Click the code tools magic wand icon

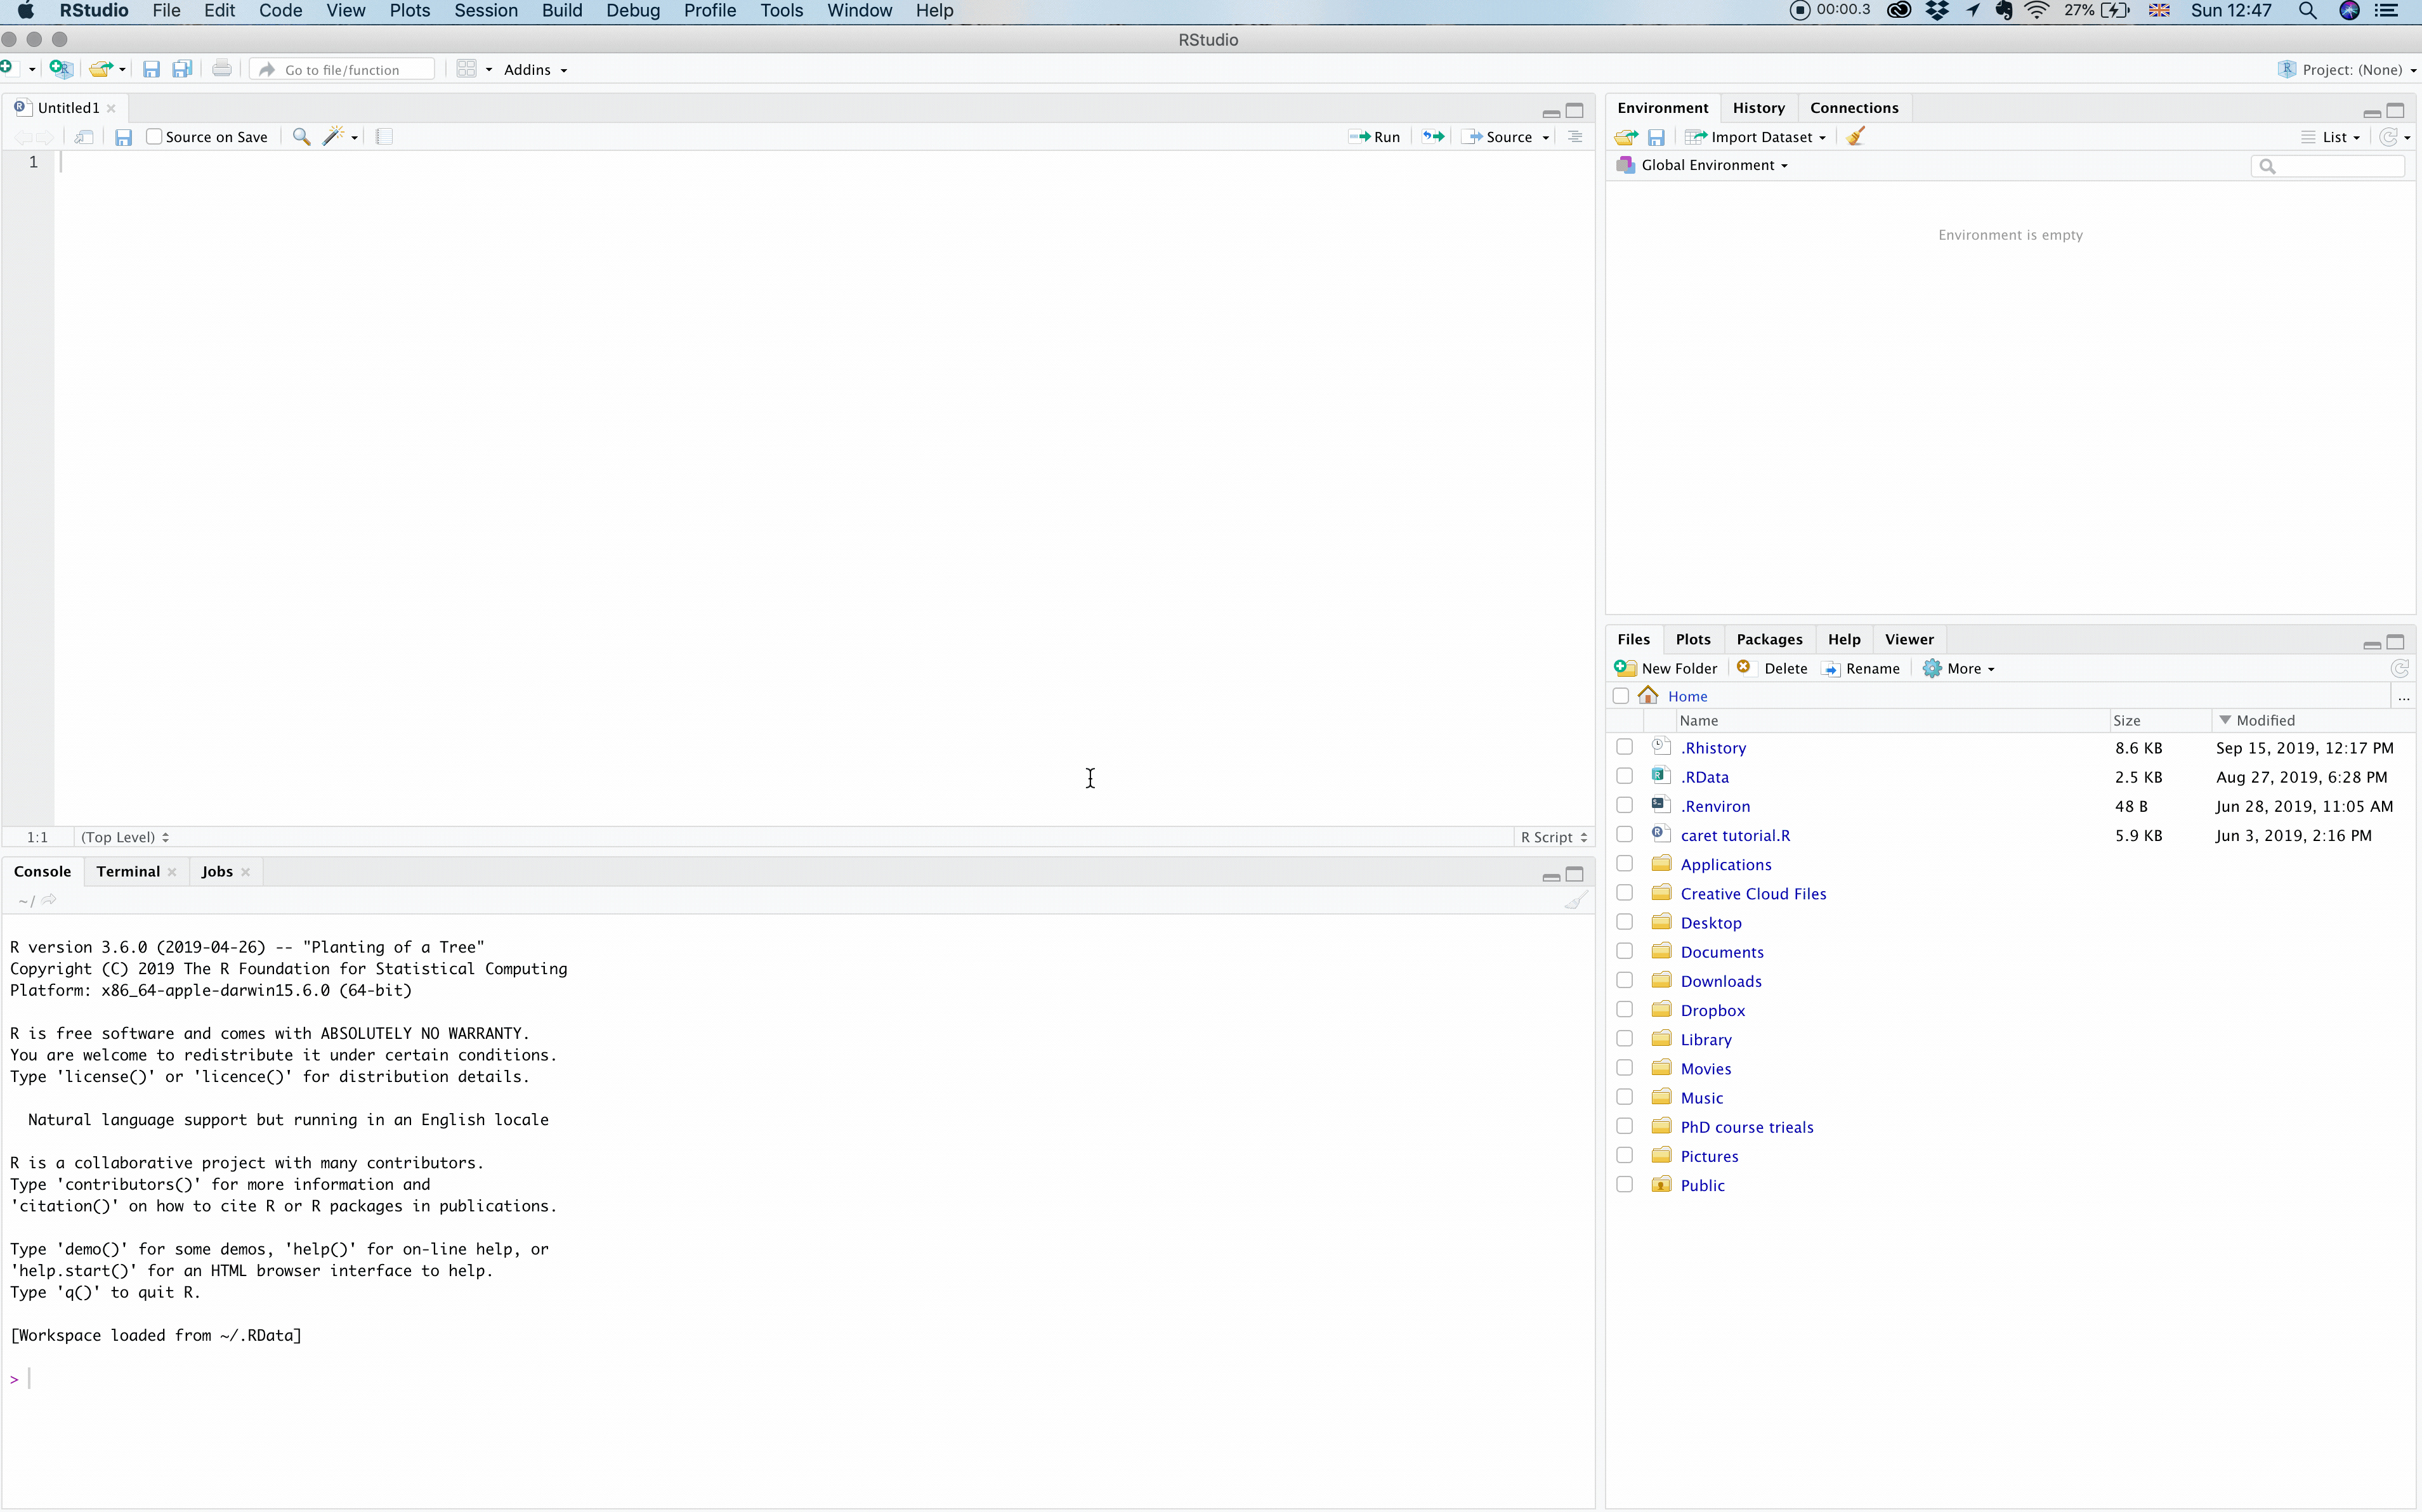(x=334, y=137)
